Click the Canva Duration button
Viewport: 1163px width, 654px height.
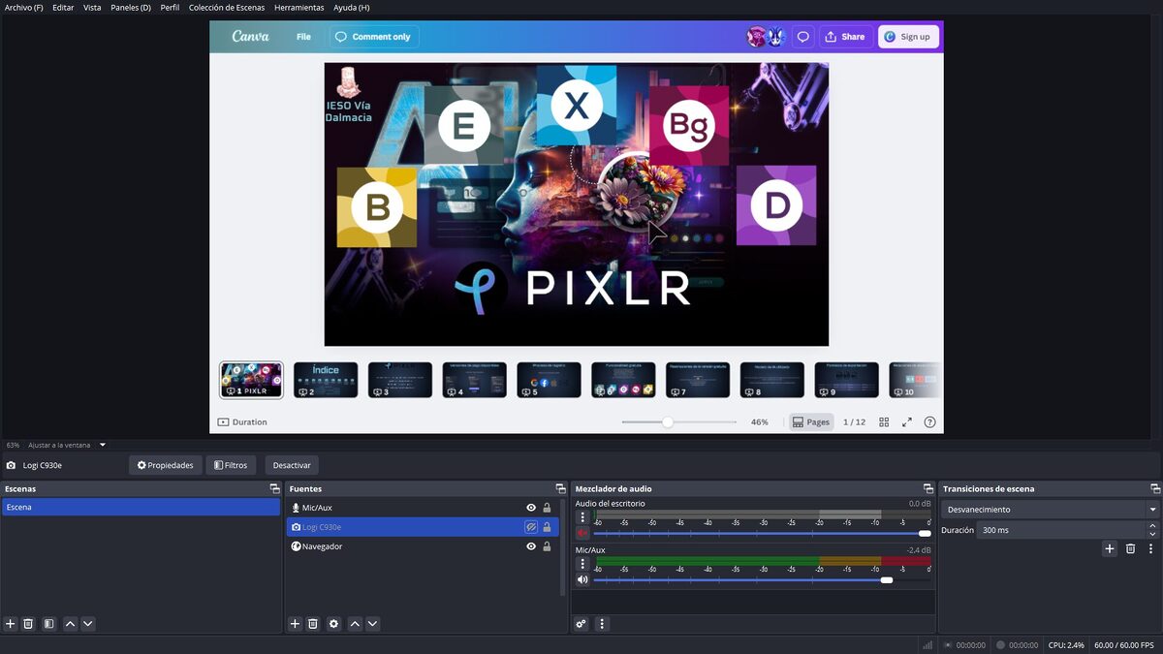coord(242,422)
